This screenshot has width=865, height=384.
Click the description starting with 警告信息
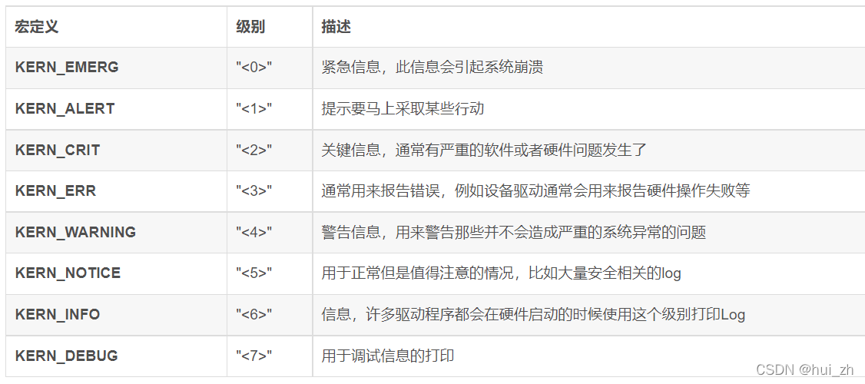(514, 232)
